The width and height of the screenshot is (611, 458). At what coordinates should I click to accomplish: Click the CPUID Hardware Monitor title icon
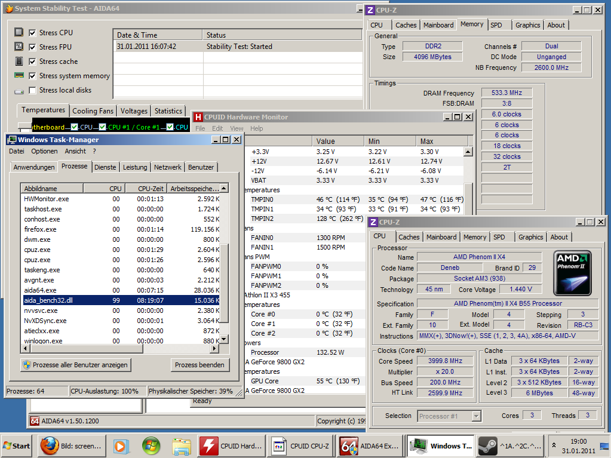pos(198,117)
